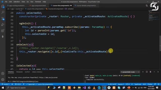Click the Windows Start button

coord(3,88)
